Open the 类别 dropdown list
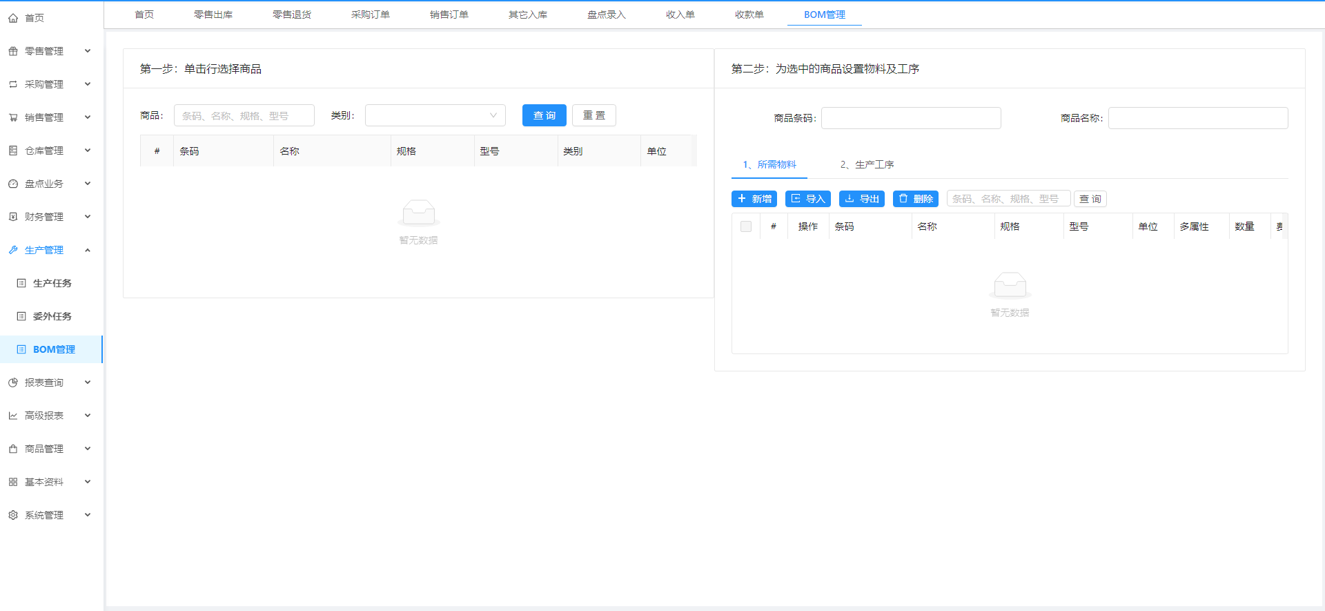The height and width of the screenshot is (611, 1325). click(435, 115)
